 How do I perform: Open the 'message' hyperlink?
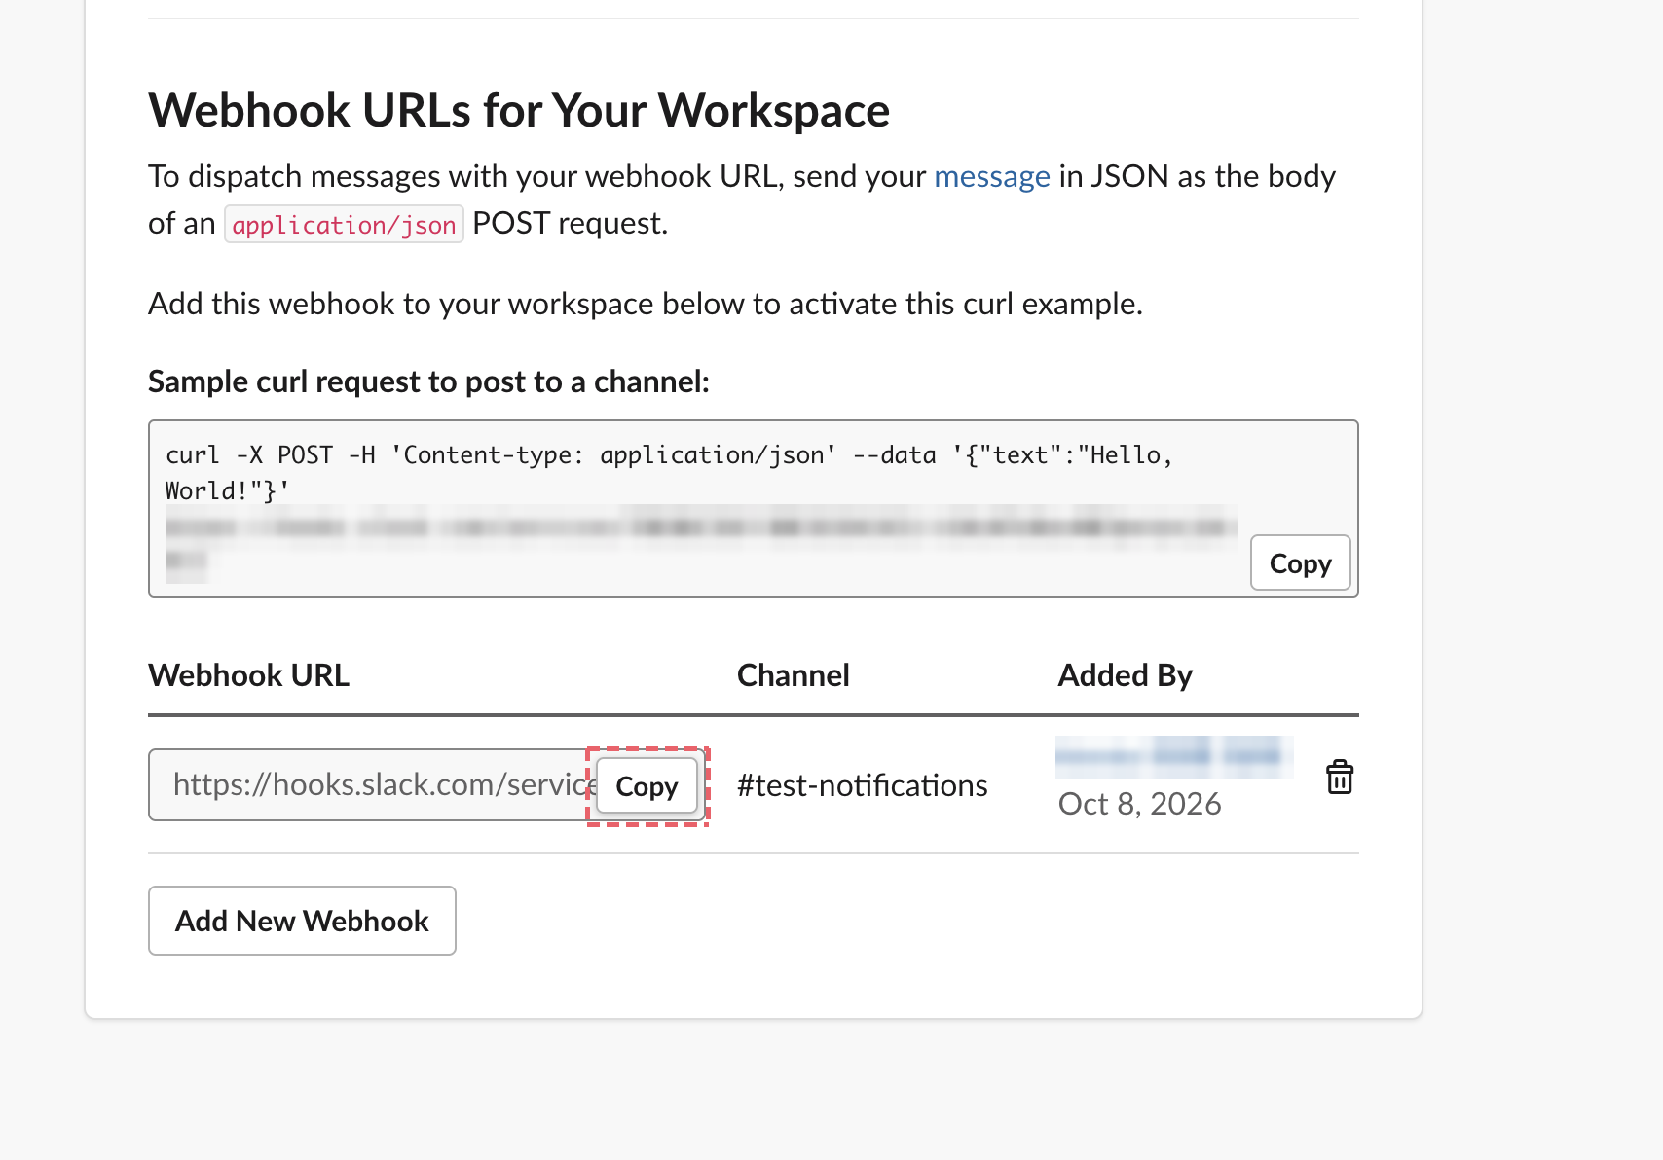(991, 176)
